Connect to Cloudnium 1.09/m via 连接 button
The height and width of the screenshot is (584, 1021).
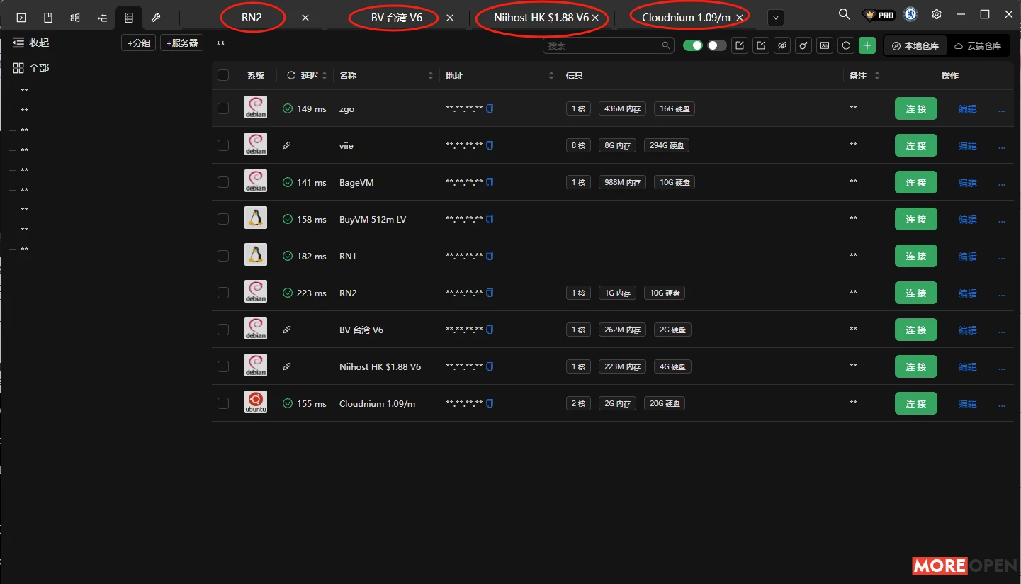click(x=915, y=403)
